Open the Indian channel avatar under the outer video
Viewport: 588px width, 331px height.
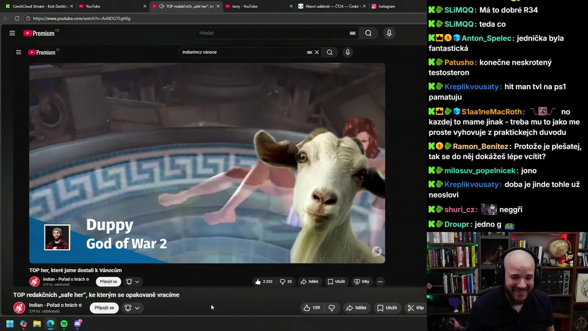pyautogui.click(x=19, y=308)
